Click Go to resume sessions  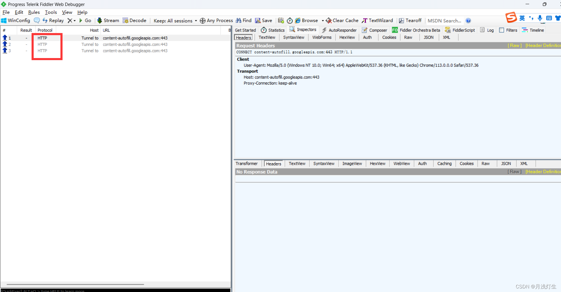(85, 21)
